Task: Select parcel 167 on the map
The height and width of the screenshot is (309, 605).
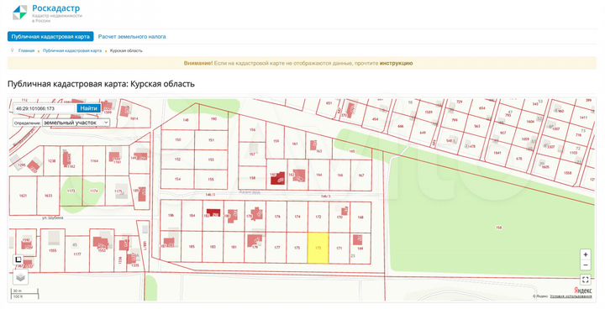Action: point(361,175)
